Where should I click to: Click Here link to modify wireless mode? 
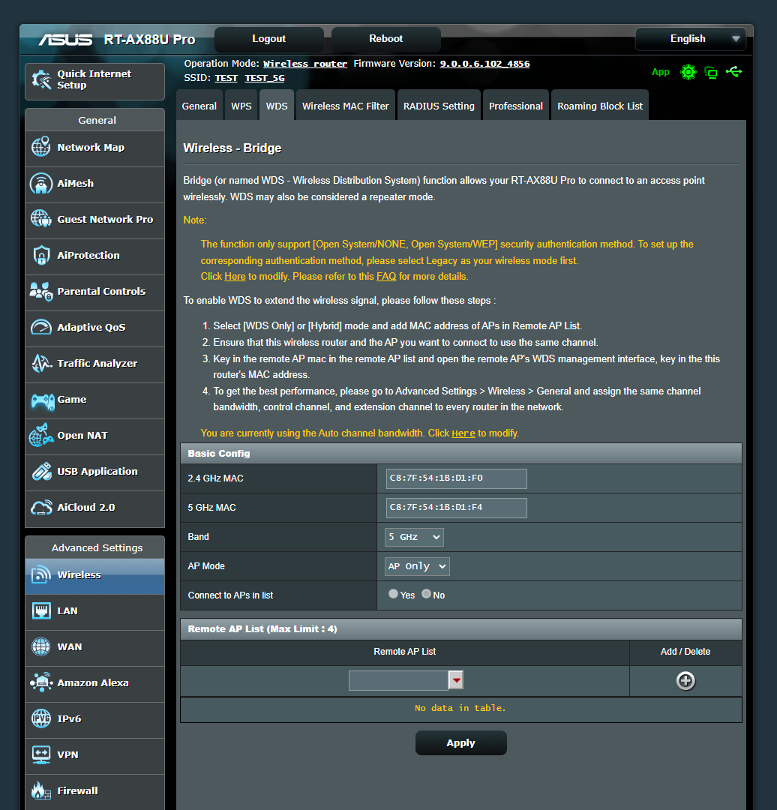(235, 276)
